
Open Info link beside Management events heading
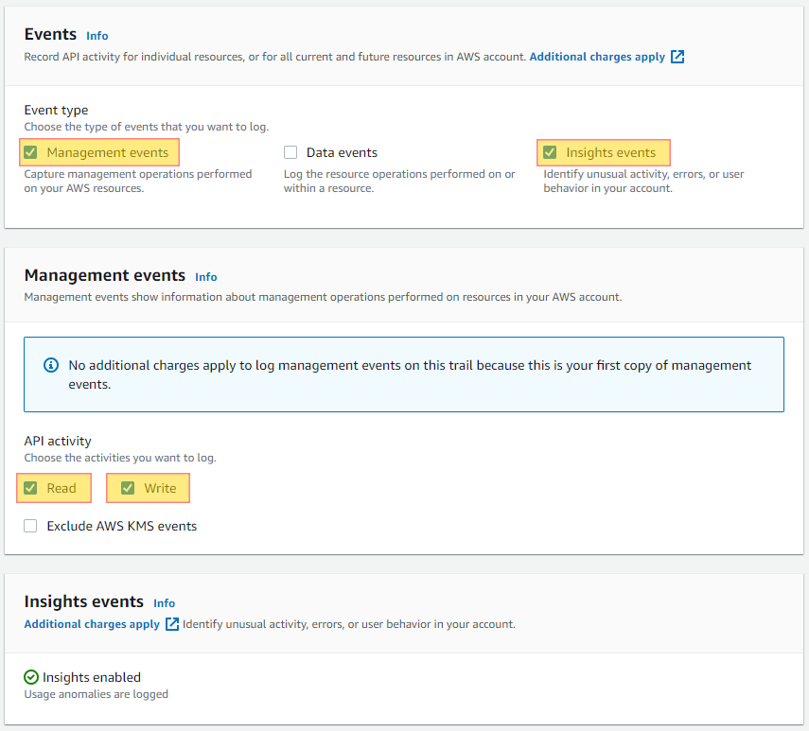pyautogui.click(x=206, y=277)
